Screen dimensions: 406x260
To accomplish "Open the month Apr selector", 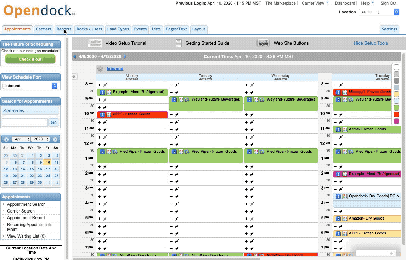I will point(21,139).
